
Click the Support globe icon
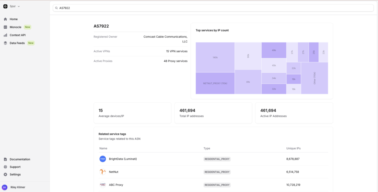tap(6, 167)
